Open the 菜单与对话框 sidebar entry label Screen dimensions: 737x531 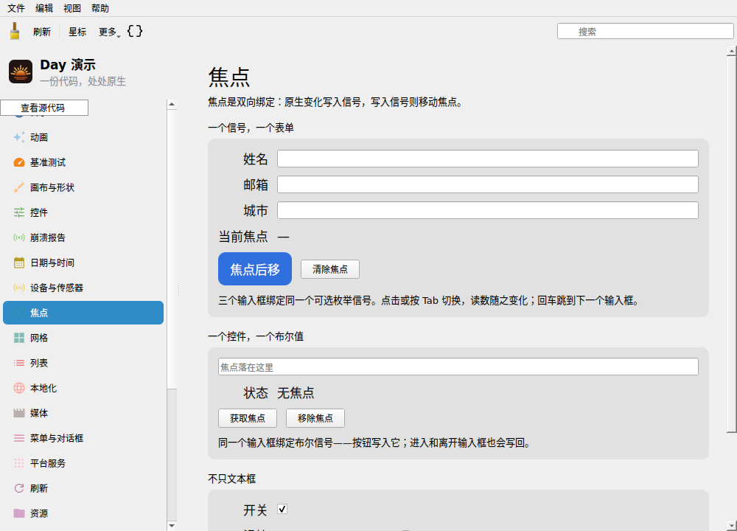pyautogui.click(x=57, y=438)
